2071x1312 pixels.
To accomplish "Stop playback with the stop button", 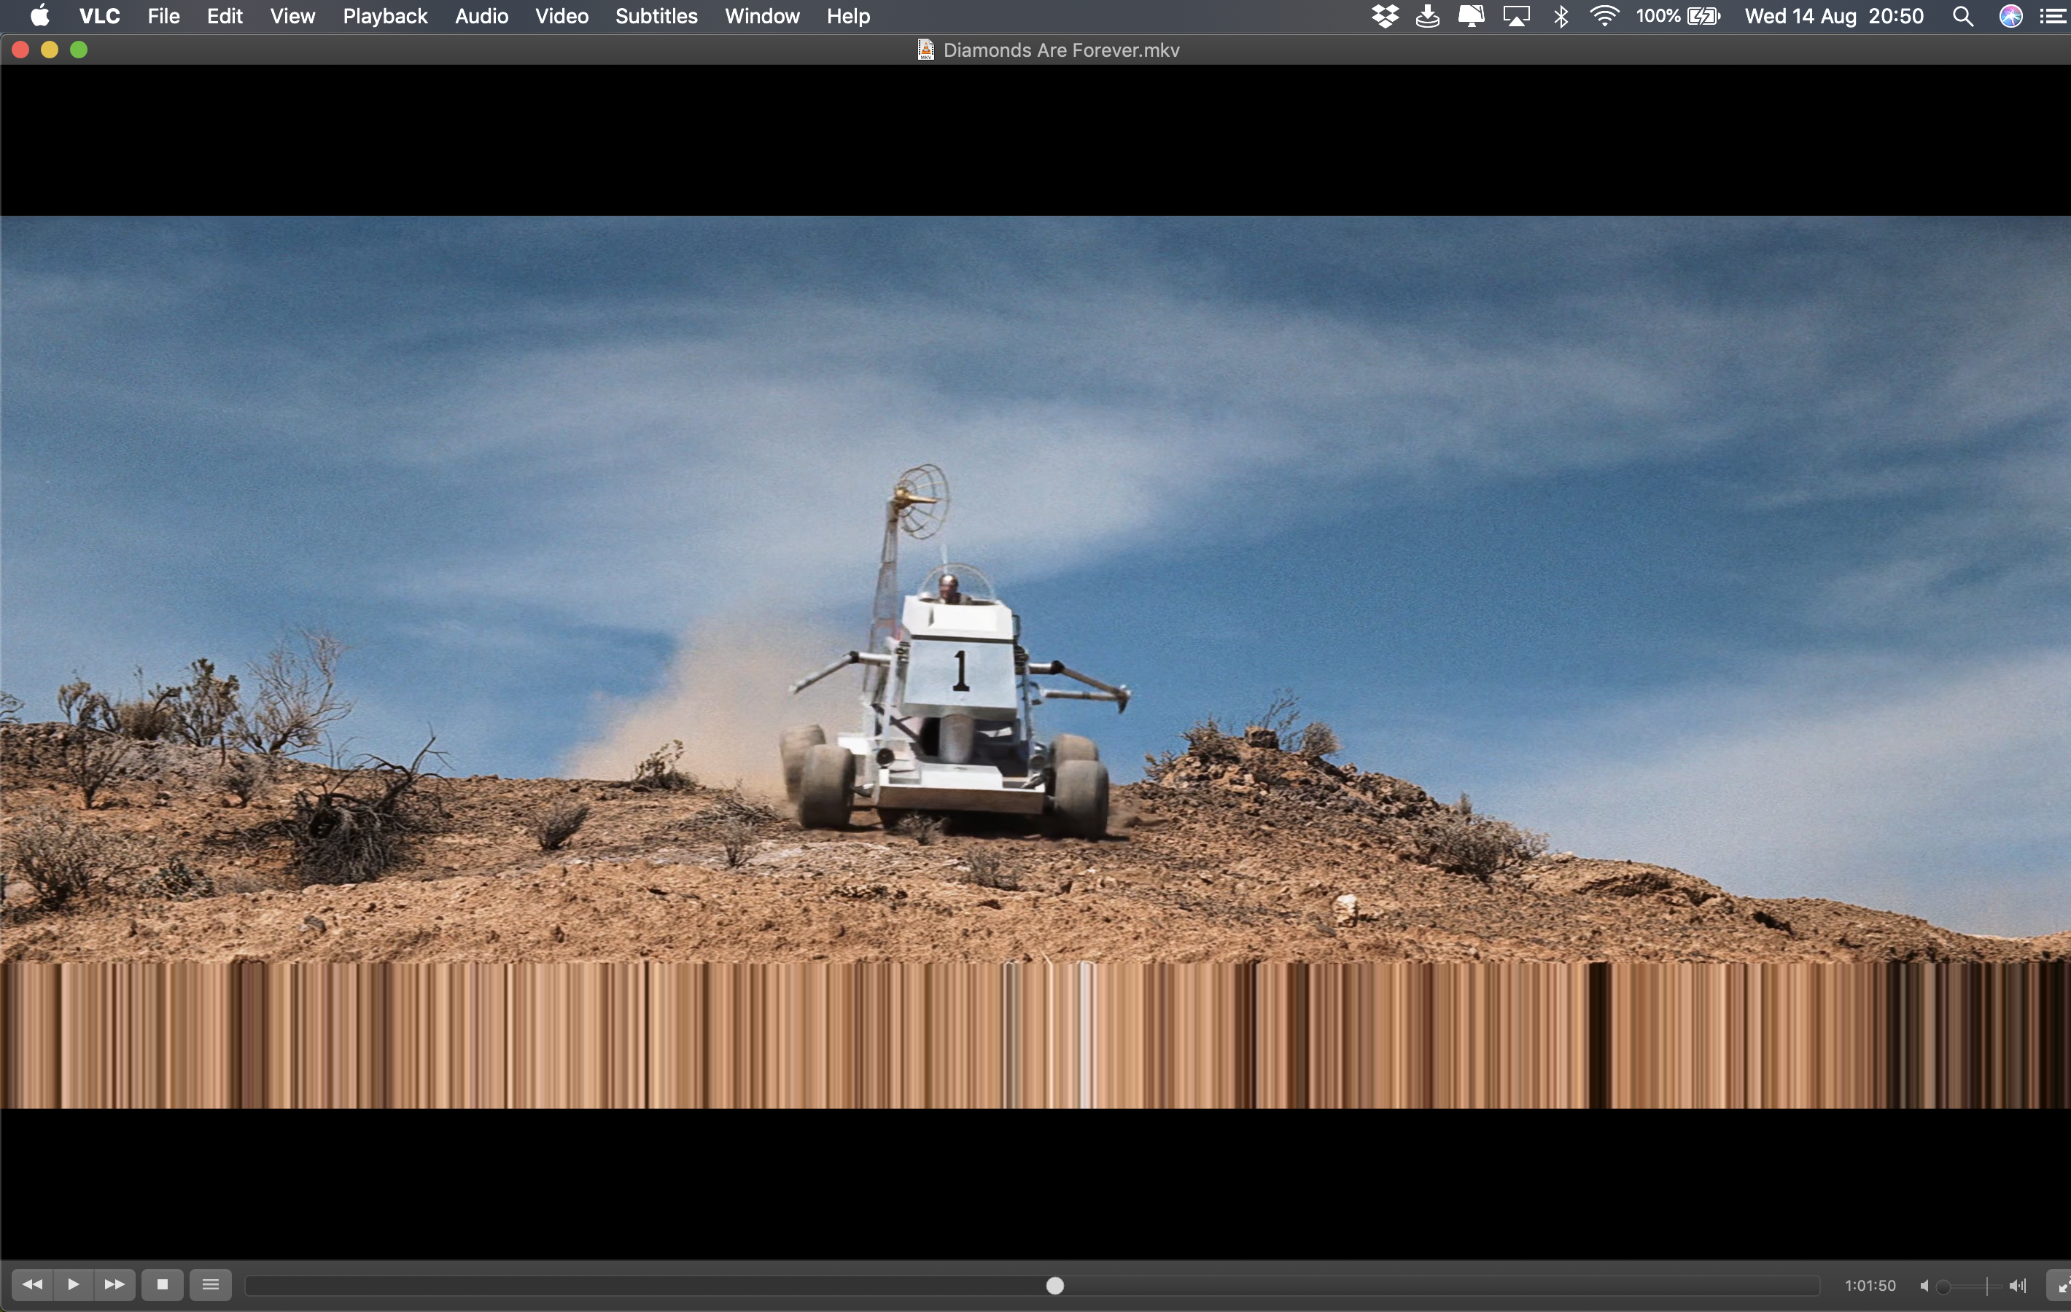I will [x=162, y=1284].
